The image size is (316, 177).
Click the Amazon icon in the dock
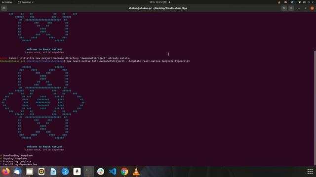[x=77, y=172]
